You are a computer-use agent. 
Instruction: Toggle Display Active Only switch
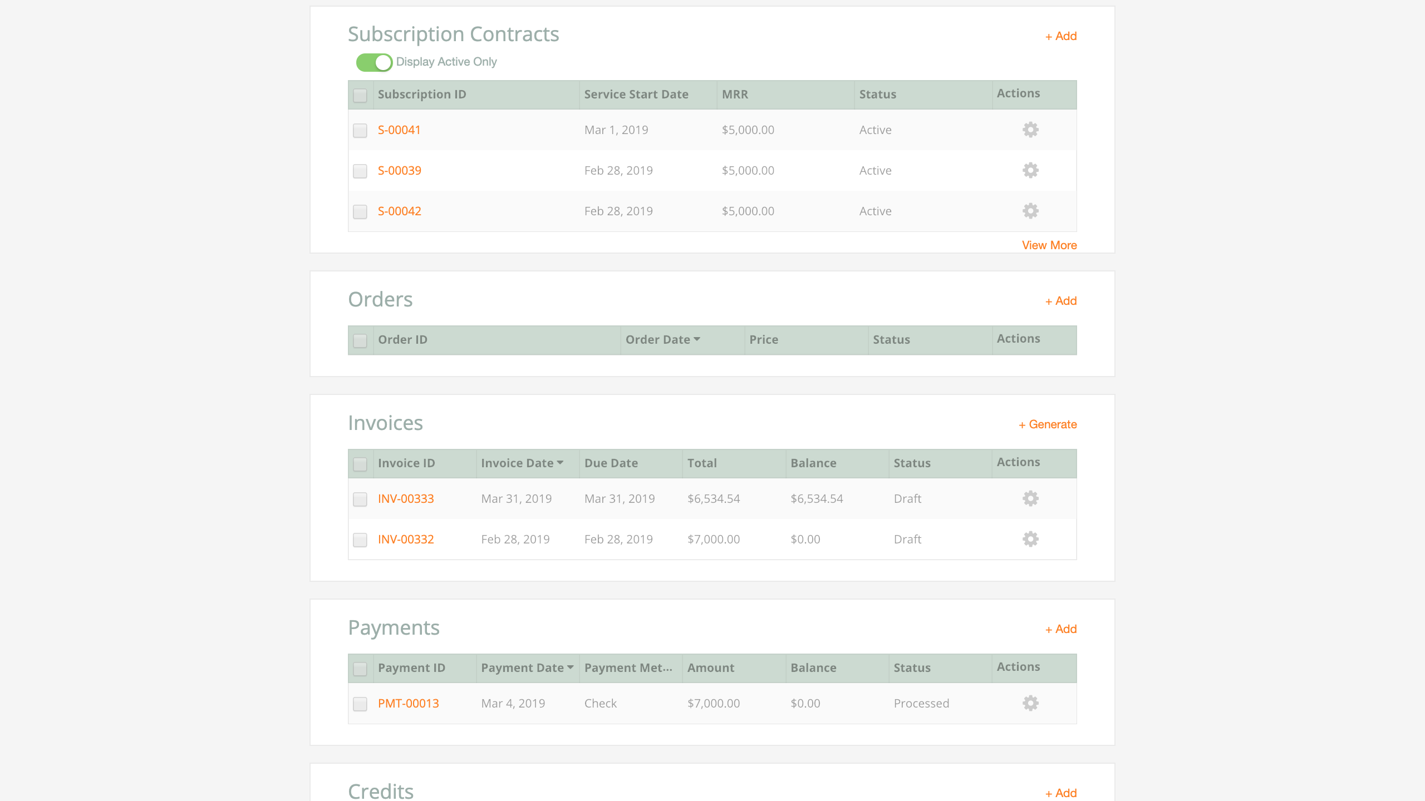[x=374, y=62]
